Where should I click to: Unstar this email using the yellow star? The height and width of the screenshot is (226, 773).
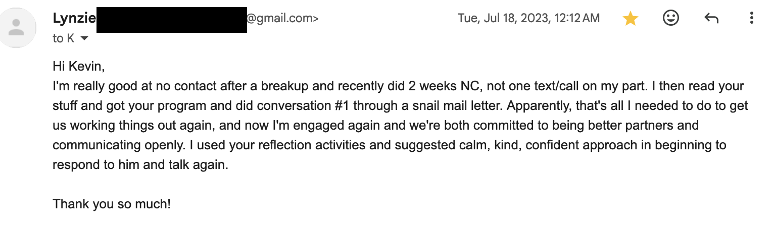[630, 19]
